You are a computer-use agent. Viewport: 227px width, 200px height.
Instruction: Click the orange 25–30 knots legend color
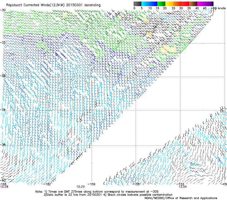coord(177,4)
